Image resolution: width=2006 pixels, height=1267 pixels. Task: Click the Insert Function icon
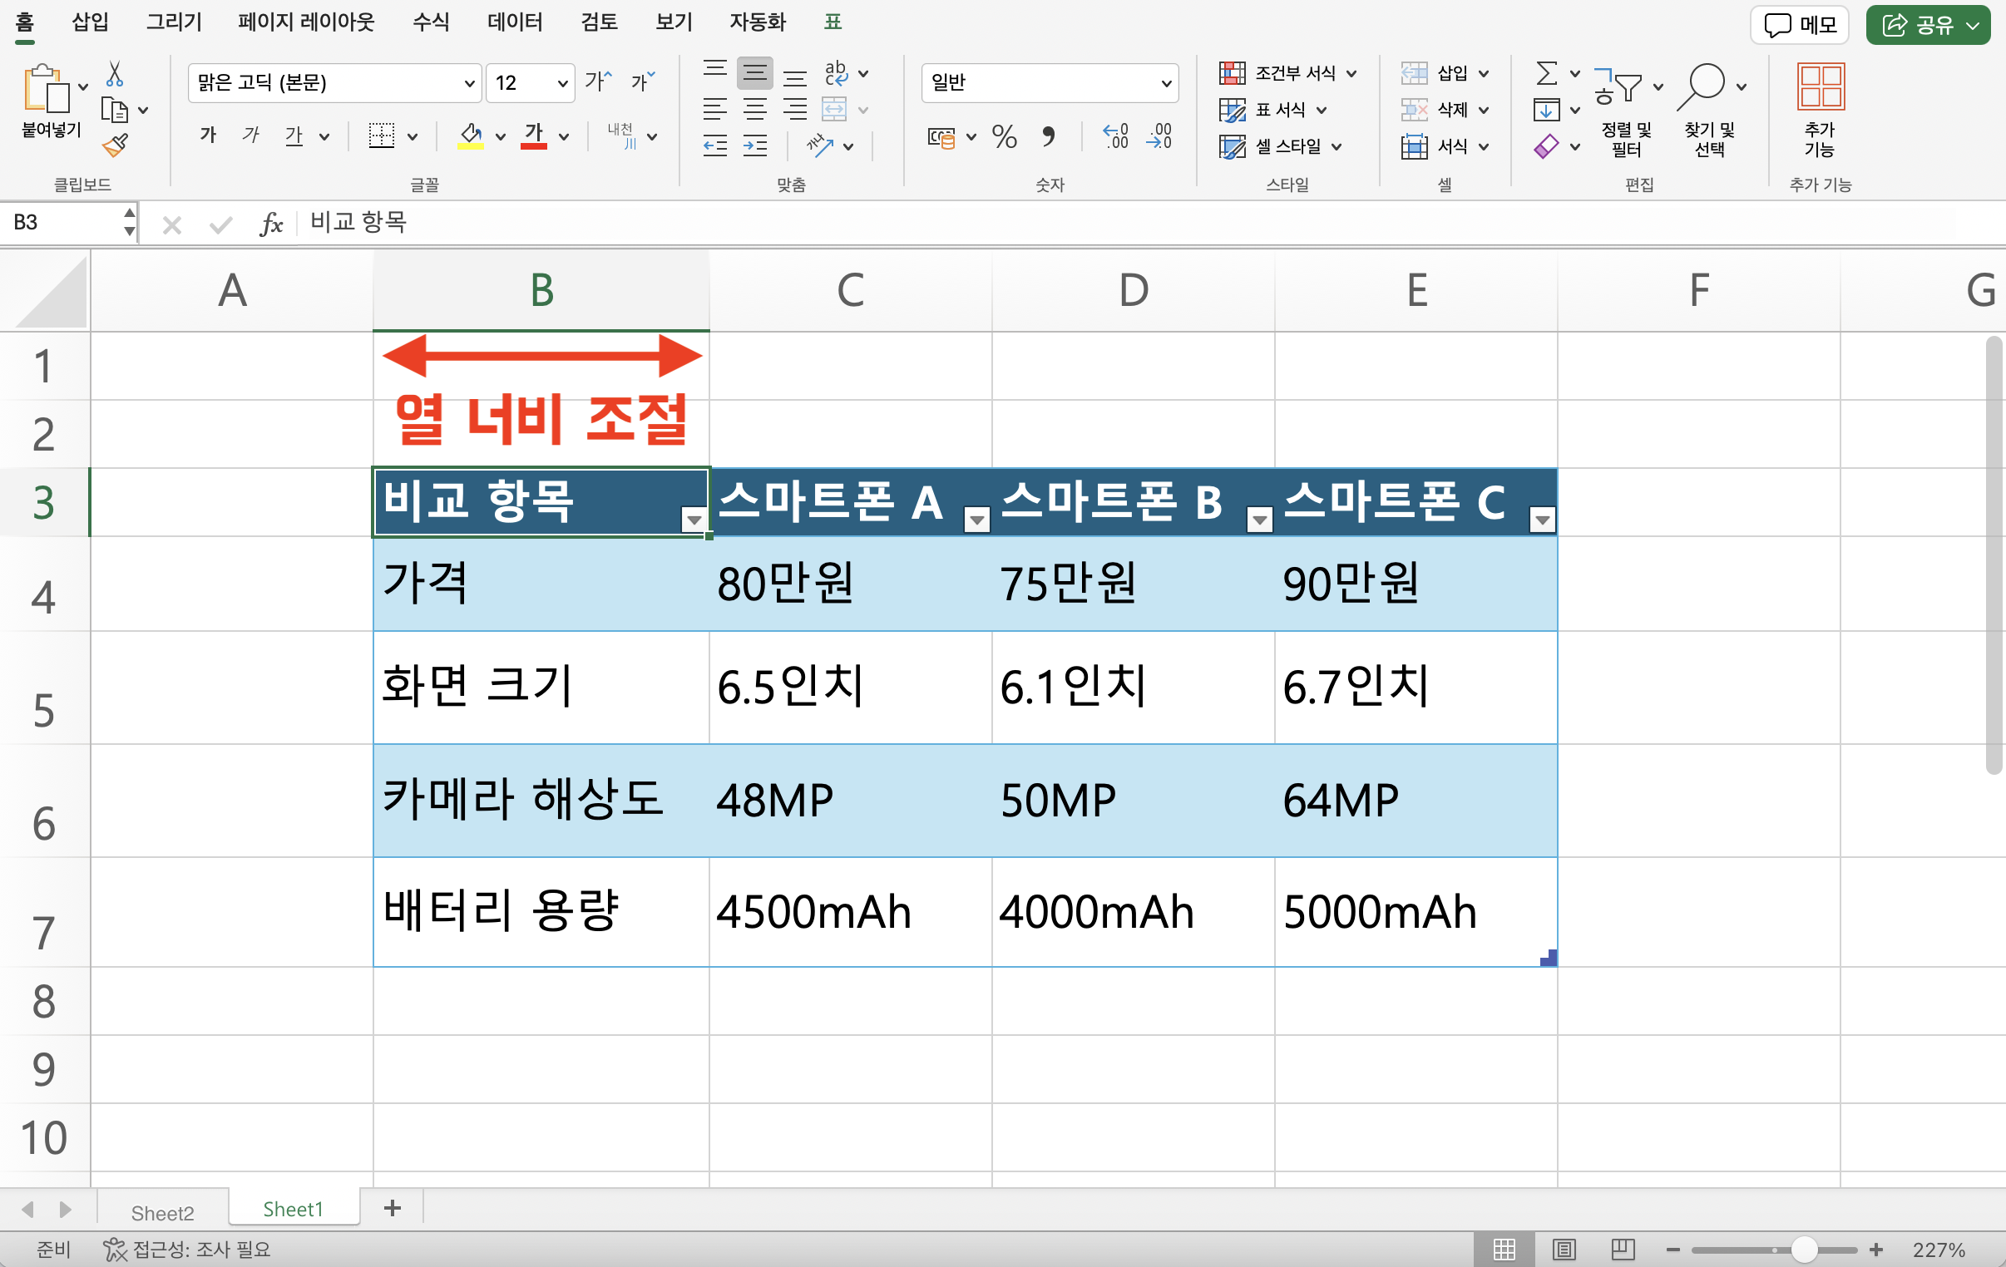[x=264, y=222]
